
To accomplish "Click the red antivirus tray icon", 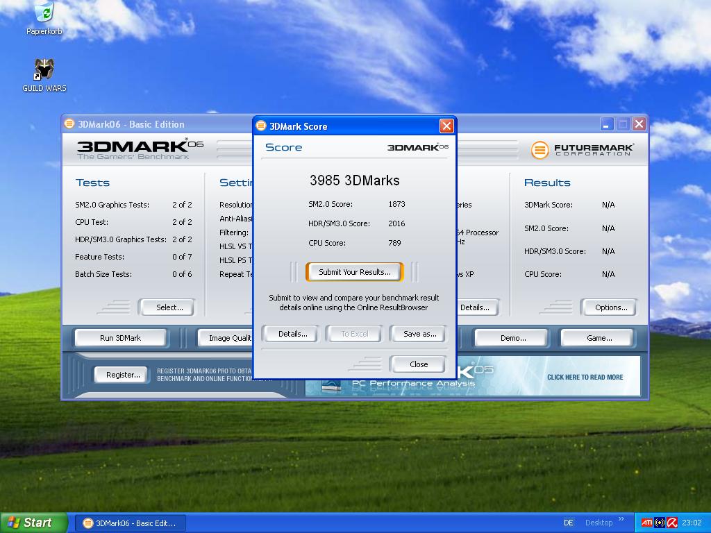I will (672, 523).
